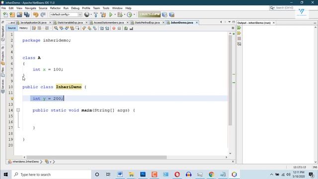Click the Build Project hammer icon
The height and width of the screenshot is (179, 318).
click(x=96, y=14)
